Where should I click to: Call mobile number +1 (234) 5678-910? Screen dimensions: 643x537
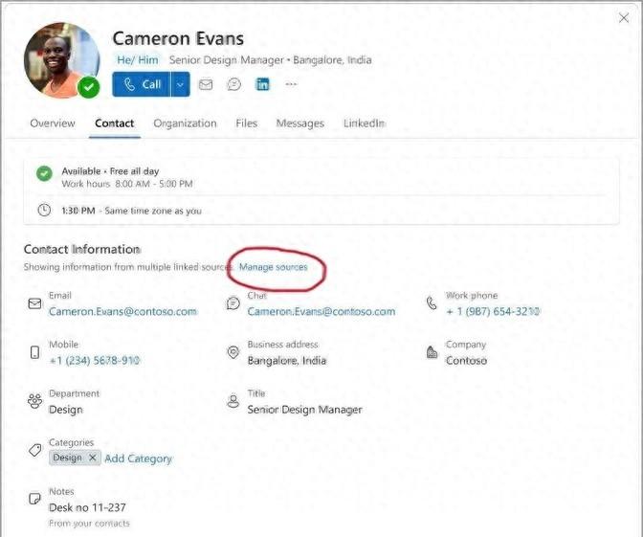point(95,361)
